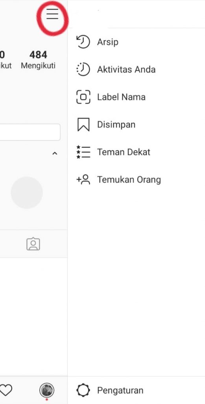205x404 pixels.
Task: Choose Label Nama from the side menu
Action: (x=121, y=97)
